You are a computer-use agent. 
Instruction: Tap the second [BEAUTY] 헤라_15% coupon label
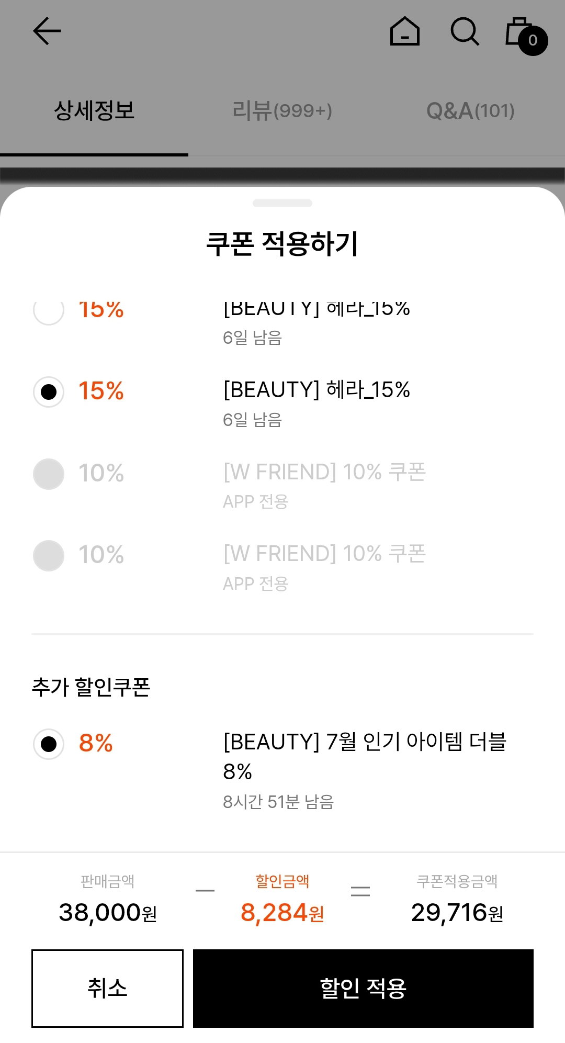coord(317,390)
